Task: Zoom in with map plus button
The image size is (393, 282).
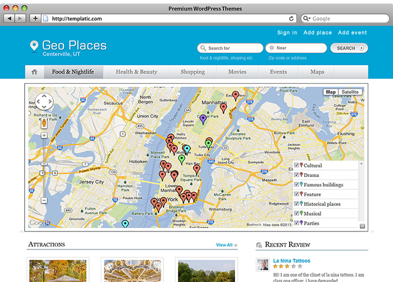Action: [44, 135]
